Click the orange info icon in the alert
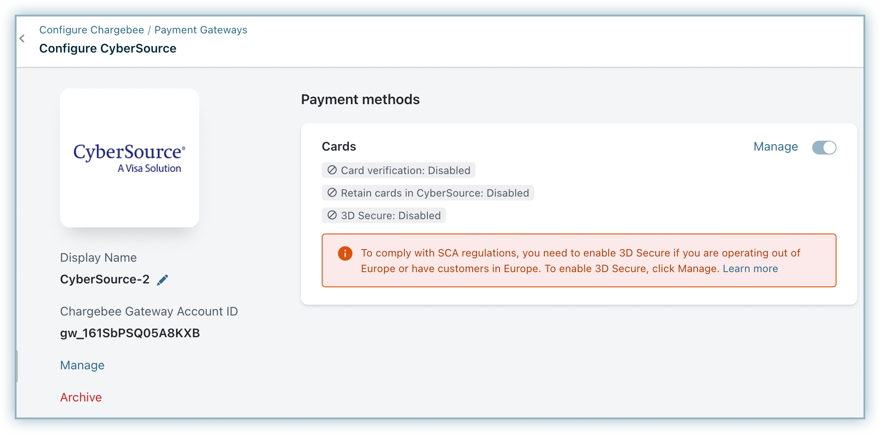Screen dimensions: 880x434 [x=345, y=253]
